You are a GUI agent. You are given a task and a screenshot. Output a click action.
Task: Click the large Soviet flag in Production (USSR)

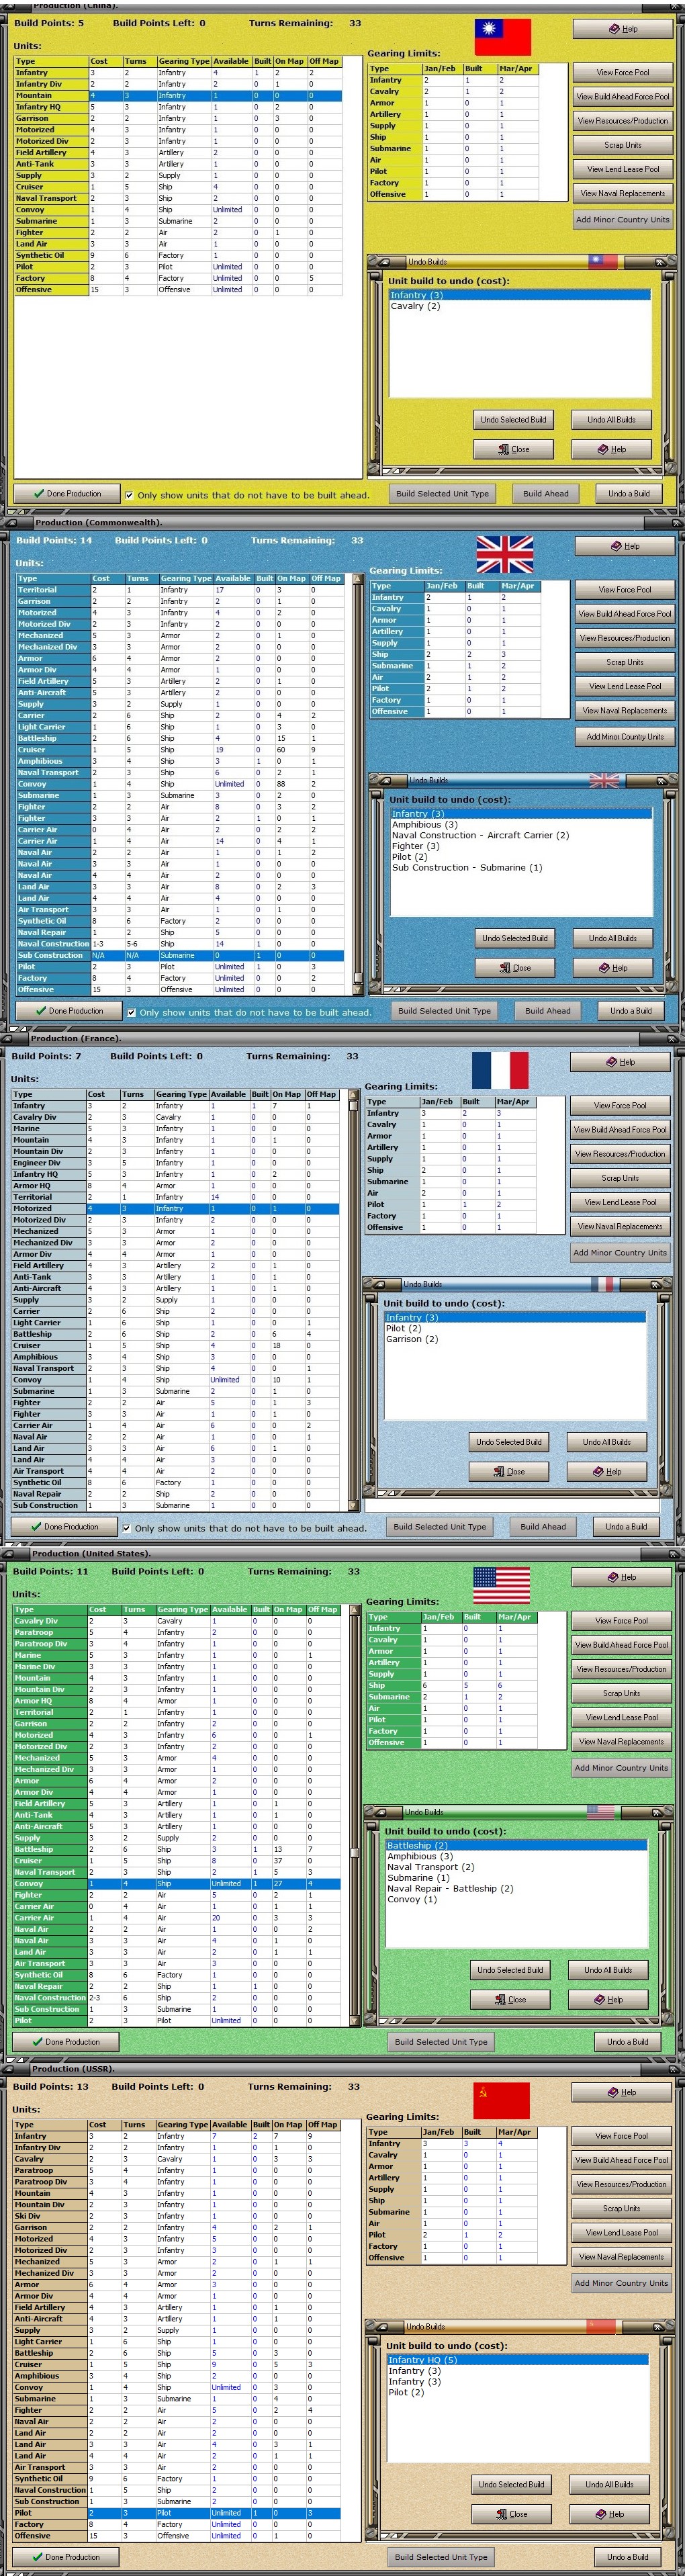click(501, 2100)
